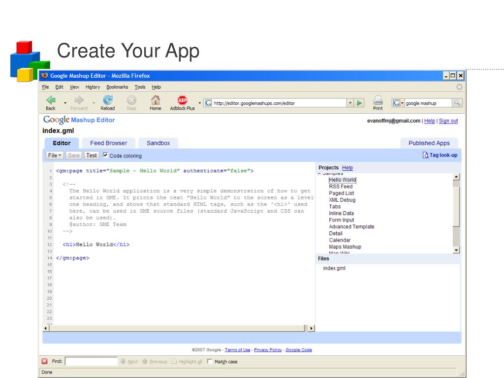Switch to the Sandbox tab

(158, 143)
